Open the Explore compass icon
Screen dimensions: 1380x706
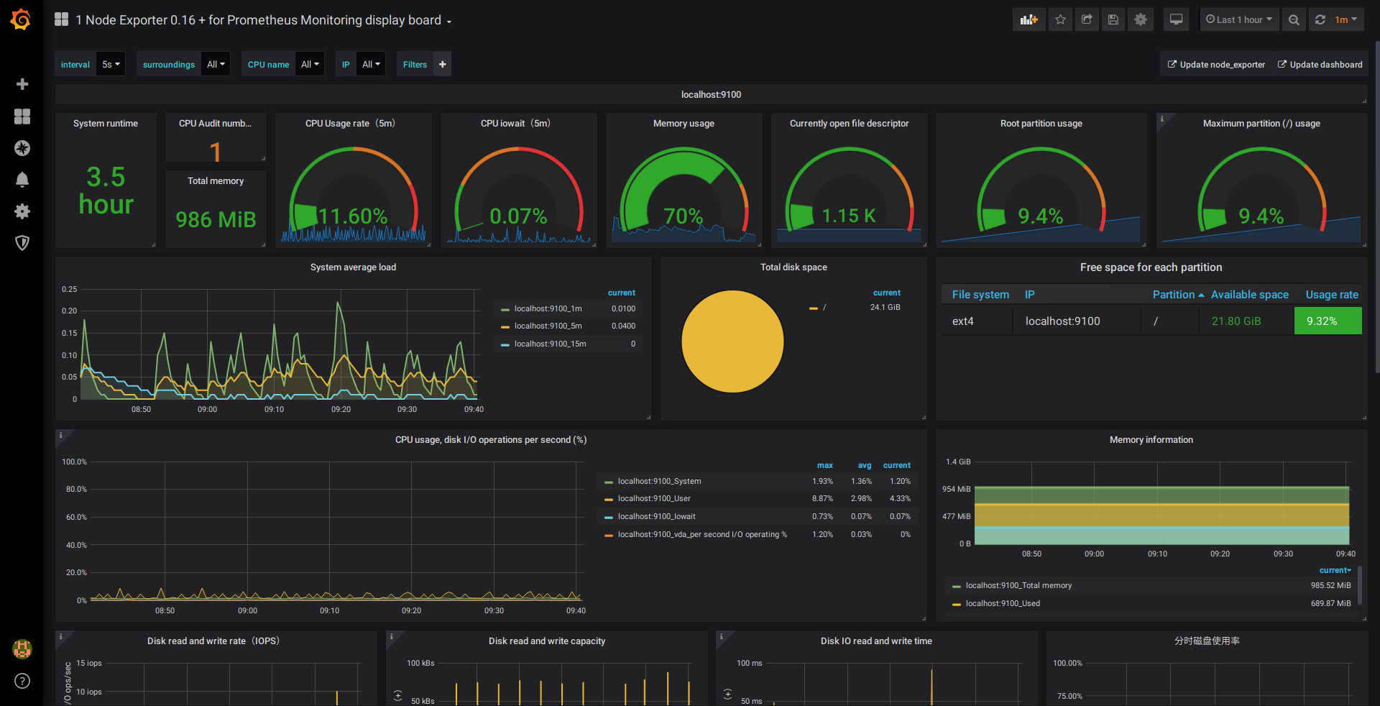[22, 148]
